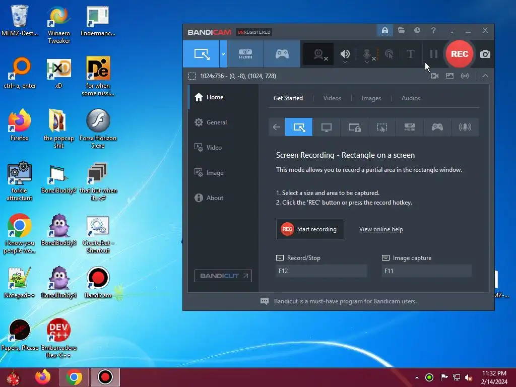Image resolution: width=516 pixels, height=387 pixels.
Task: Select the Papers, Please desktop icon
Action: pos(20,335)
